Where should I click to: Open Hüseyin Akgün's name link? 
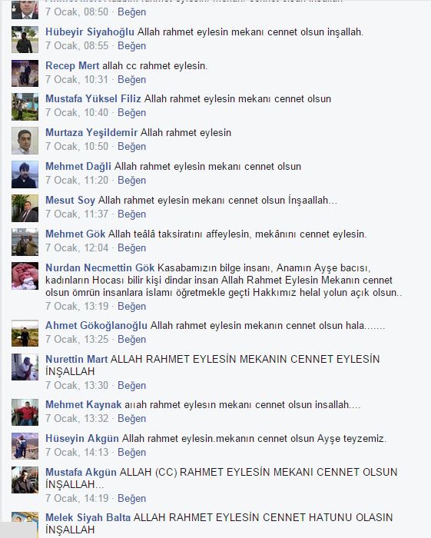82,439
